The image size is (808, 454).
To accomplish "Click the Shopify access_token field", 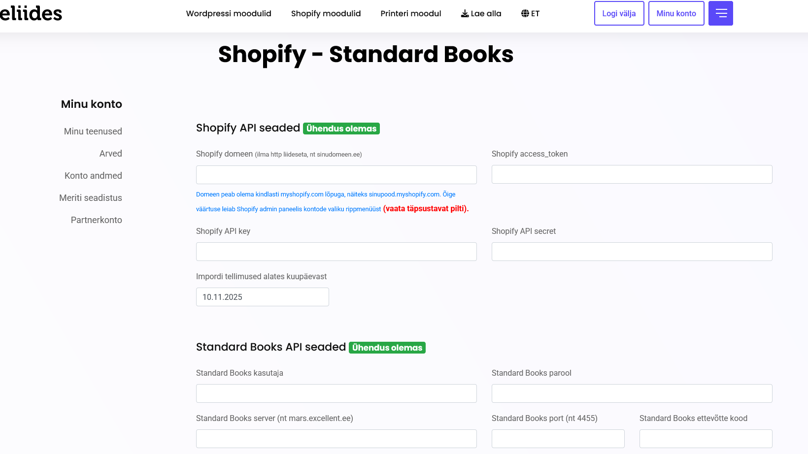I will coord(632,174).
